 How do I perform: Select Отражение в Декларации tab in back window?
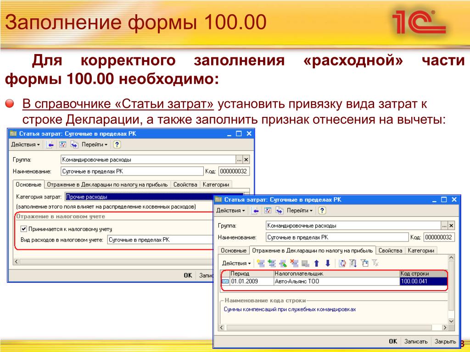click(x=107, y=185)
